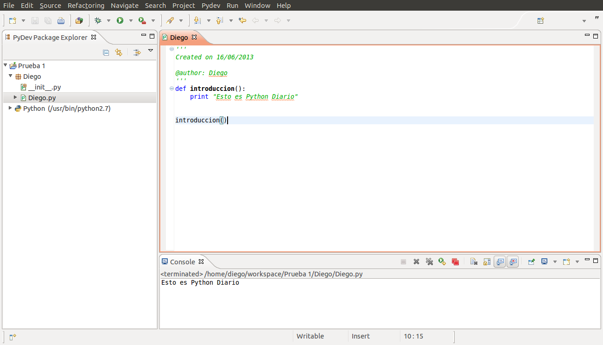Viewport: 603px width, 345px height.
Task: Open the Previous Annotation dropdown arrow
Action: coord(231,20)
